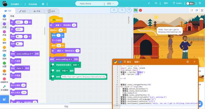Expand the Farm backdrop dropdown in palette
This screenshot has height=109, width=205.
click(20, 68)
